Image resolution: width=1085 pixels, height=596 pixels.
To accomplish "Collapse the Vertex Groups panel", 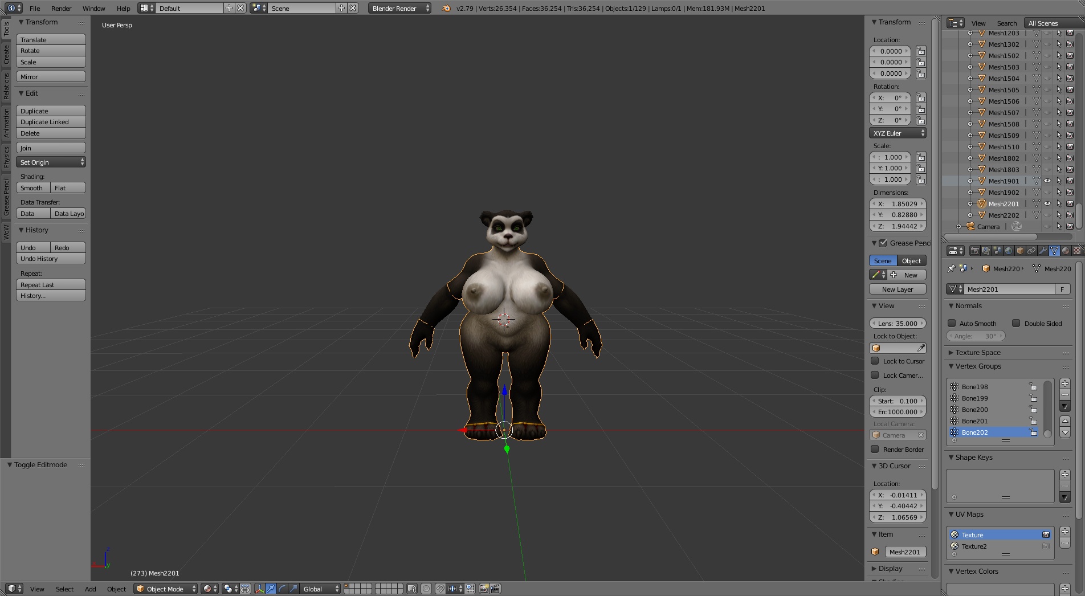I will [978, 366].
